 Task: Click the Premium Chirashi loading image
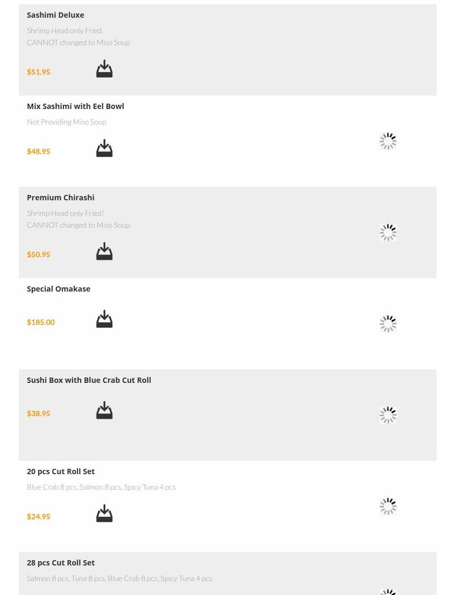tap(388, 233)
